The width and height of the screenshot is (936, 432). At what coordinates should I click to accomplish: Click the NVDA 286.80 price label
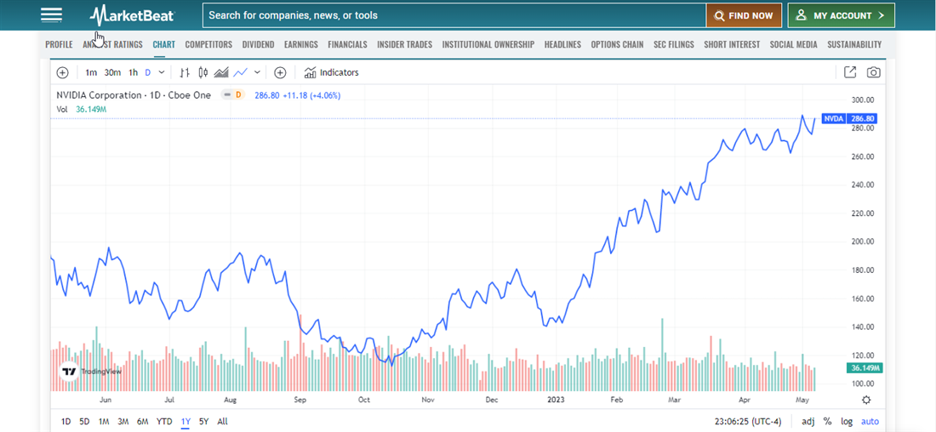pos(849,119)
